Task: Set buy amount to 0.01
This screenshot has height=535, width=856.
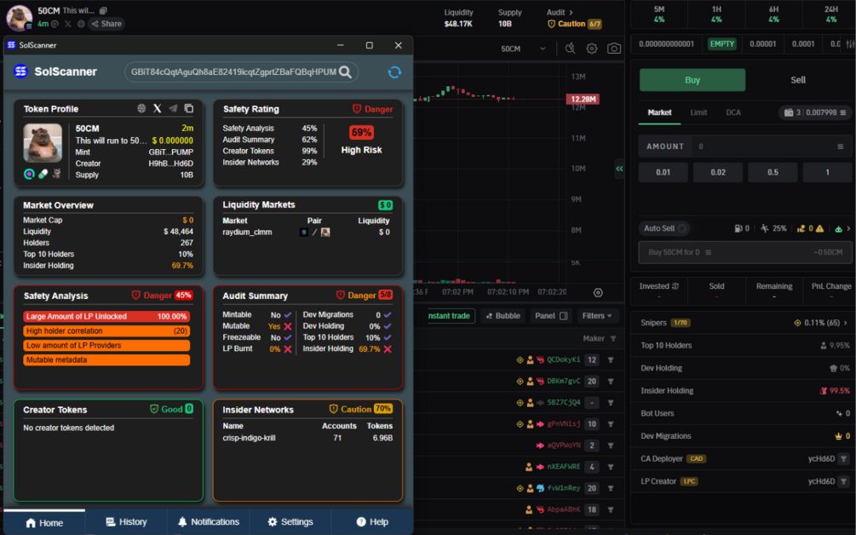Action: [664, 172]
